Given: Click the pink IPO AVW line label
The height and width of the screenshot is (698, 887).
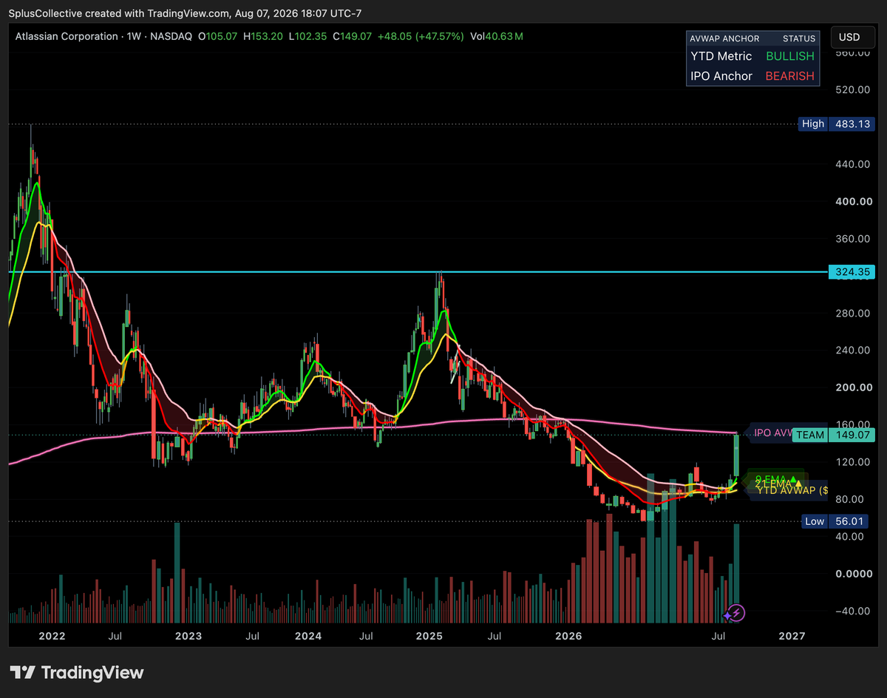Looking at the screenshot, I should (772, 433).
